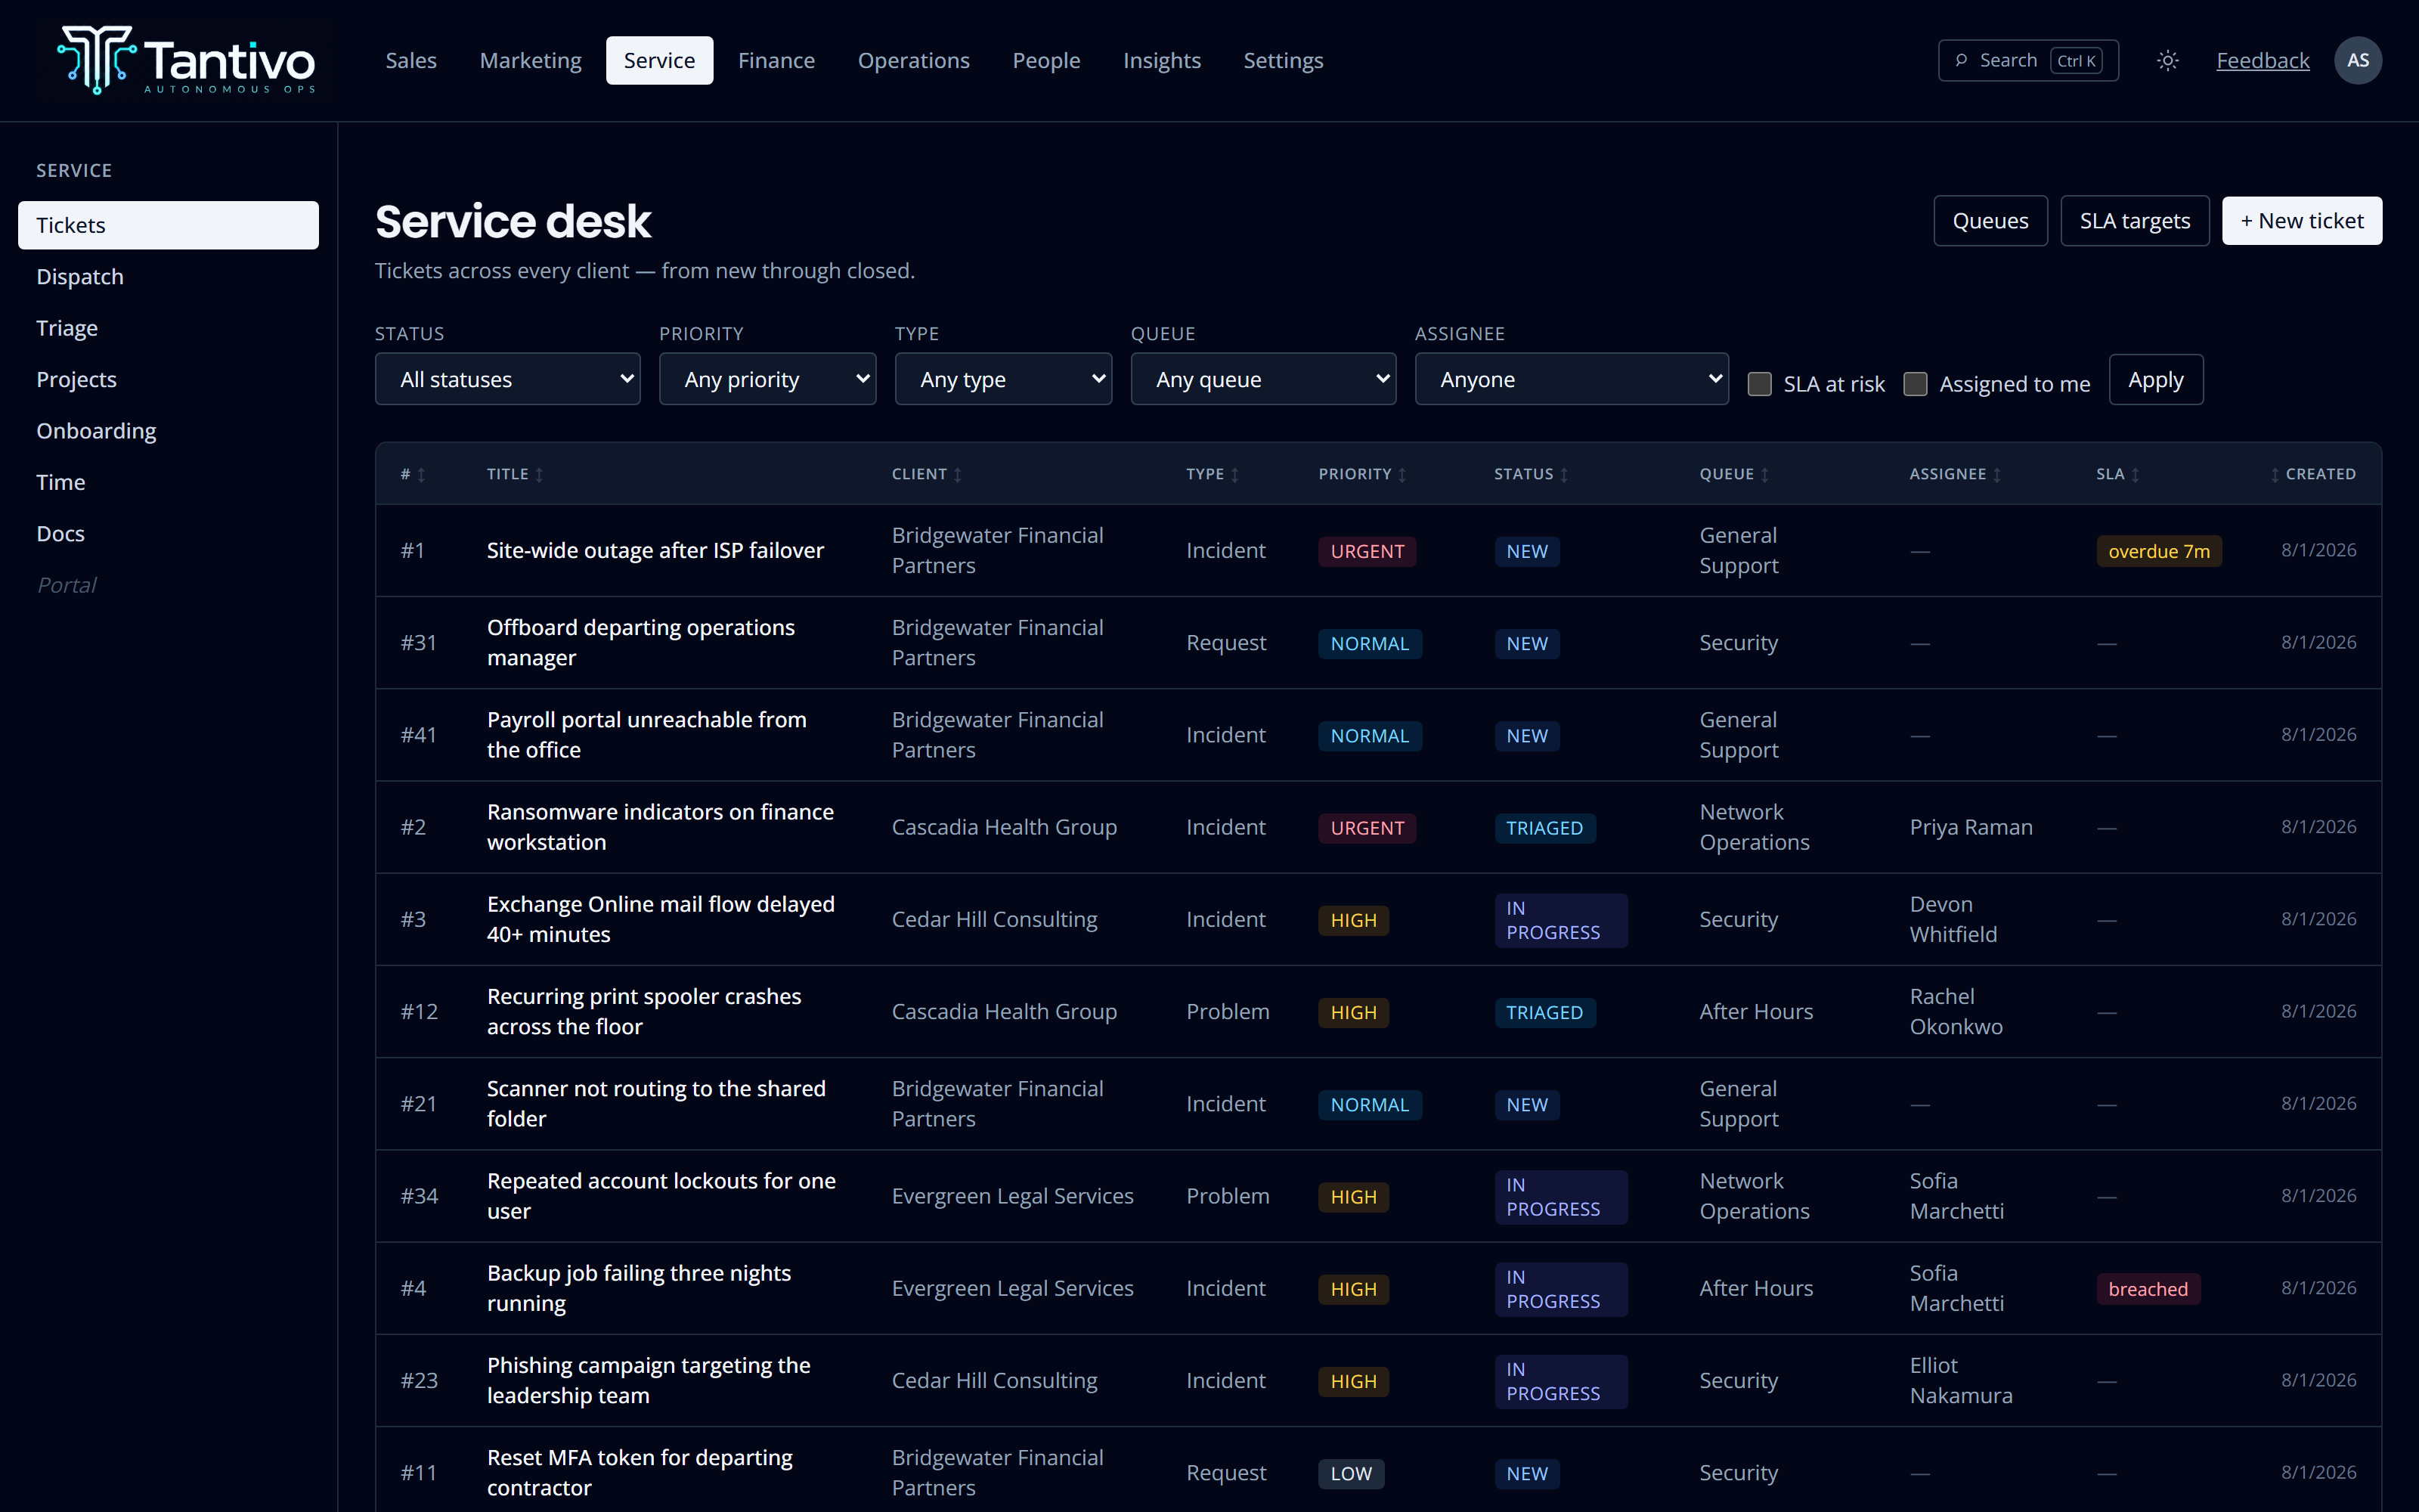Create a new ticket

2302,220
